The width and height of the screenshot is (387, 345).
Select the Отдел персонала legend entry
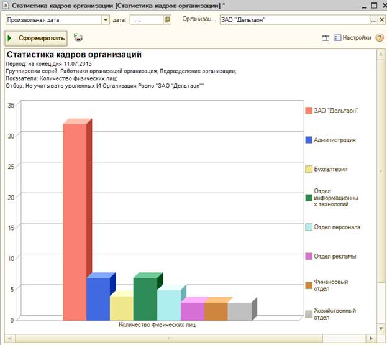pyautogui.click(x=337, y=227)
